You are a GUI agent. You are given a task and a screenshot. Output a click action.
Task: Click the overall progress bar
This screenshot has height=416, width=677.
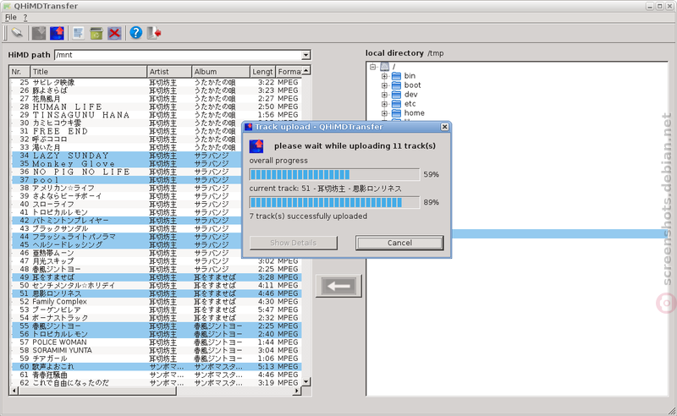pyautogui.click(x=334, y=174)
